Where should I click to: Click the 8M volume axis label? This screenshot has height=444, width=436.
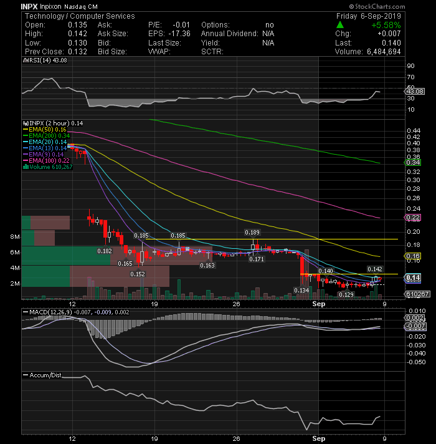[16, 237]
